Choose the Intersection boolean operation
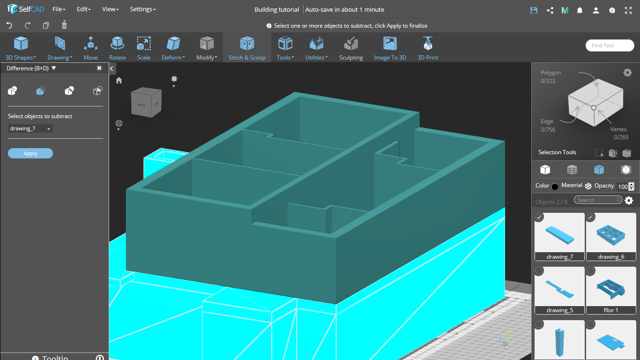640x360 pixels. tap(69, 91)
